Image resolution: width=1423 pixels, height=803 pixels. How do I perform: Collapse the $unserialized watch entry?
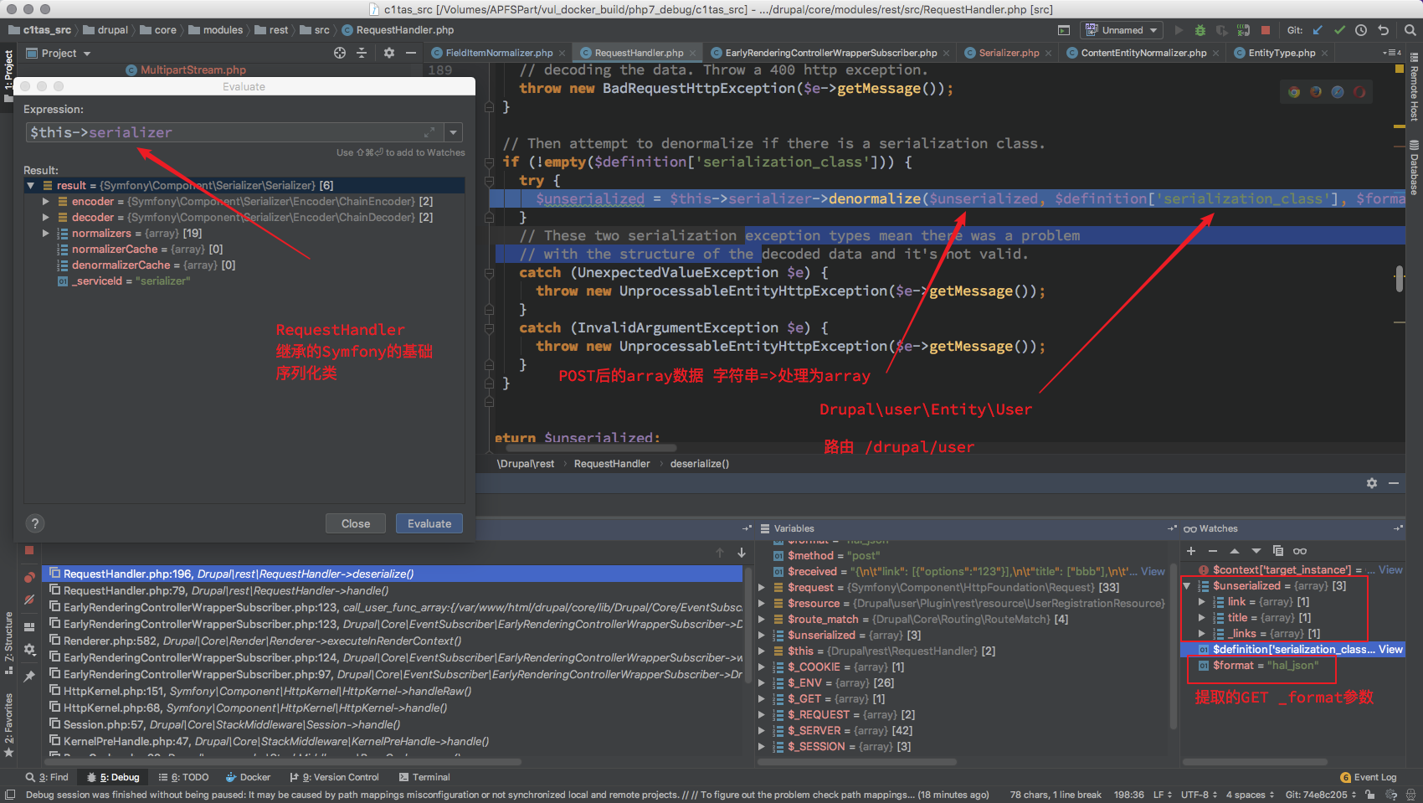click(1187, 586)
